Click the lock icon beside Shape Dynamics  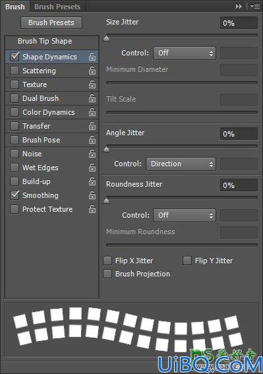[92, 57]
